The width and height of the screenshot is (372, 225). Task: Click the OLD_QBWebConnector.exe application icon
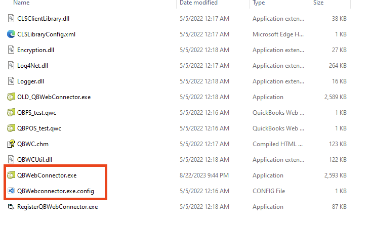tap(11, 97)
